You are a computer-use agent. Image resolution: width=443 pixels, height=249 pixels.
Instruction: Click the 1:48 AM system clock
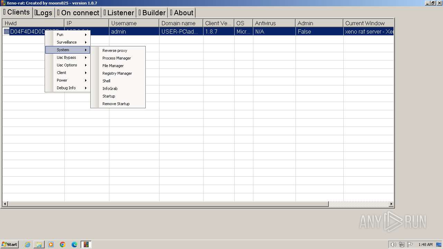tap(425, 245)
